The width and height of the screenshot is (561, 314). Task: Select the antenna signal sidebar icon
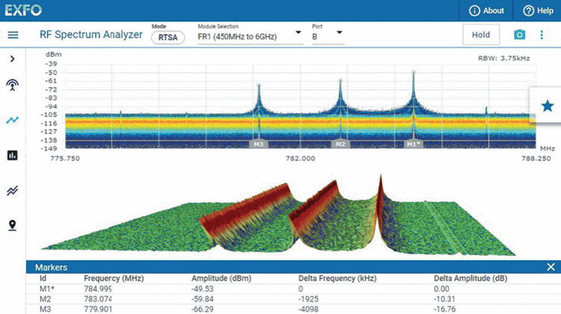[x=13, y=84]
